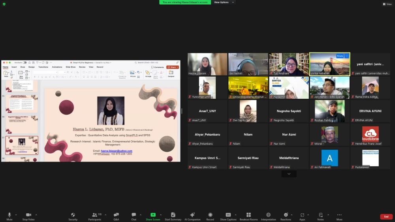The image size is (395, 222).
Task: Select the highlighted slide 57 thumbnail
Action: pyautogui.click(x=22, y=145)
